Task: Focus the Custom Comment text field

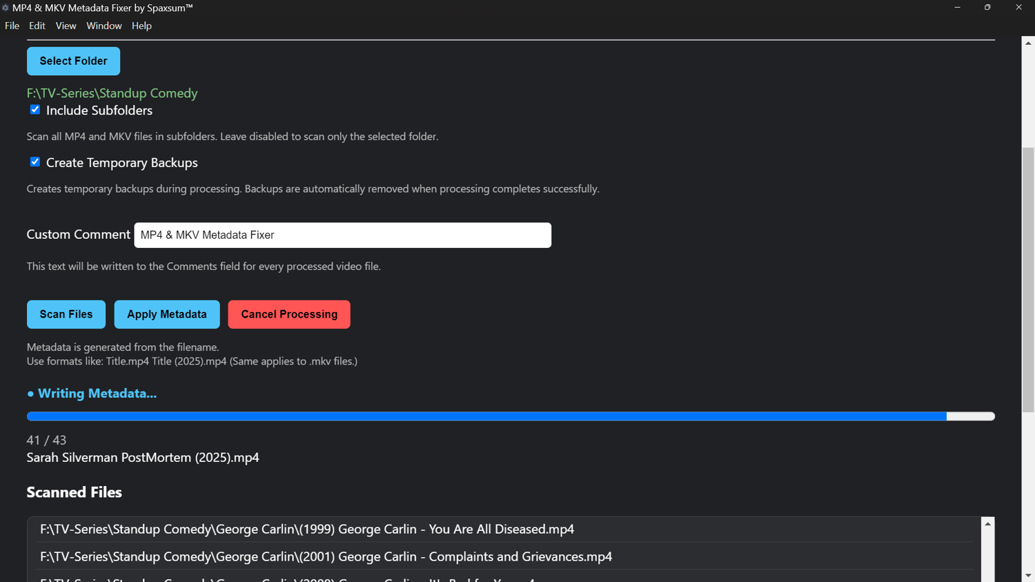Action: tap(343, 235)
